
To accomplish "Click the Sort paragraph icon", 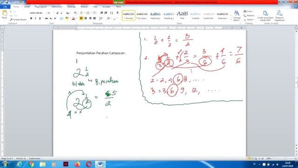I will 112,13.
